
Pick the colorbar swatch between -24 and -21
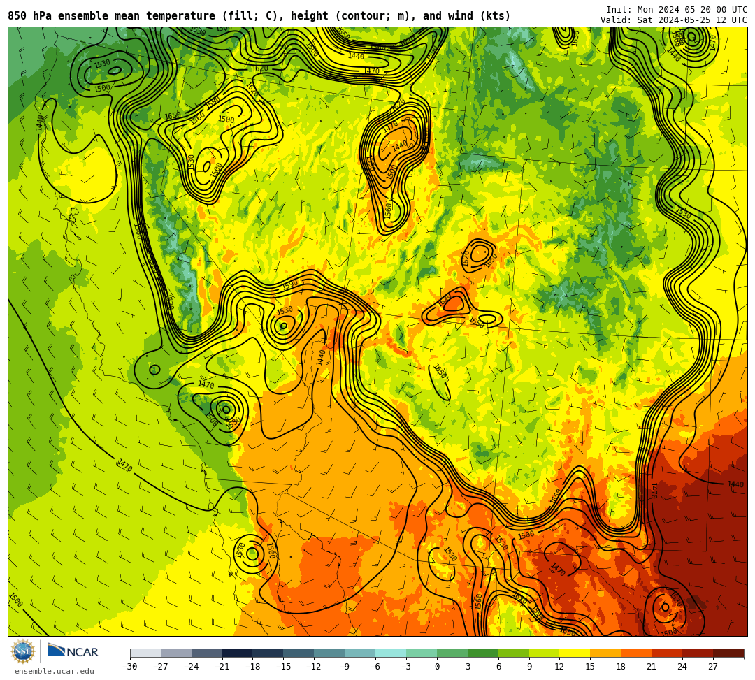(207, 653)
